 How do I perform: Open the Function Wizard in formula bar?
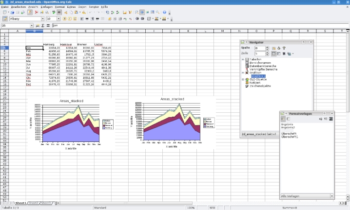point(38,25)
